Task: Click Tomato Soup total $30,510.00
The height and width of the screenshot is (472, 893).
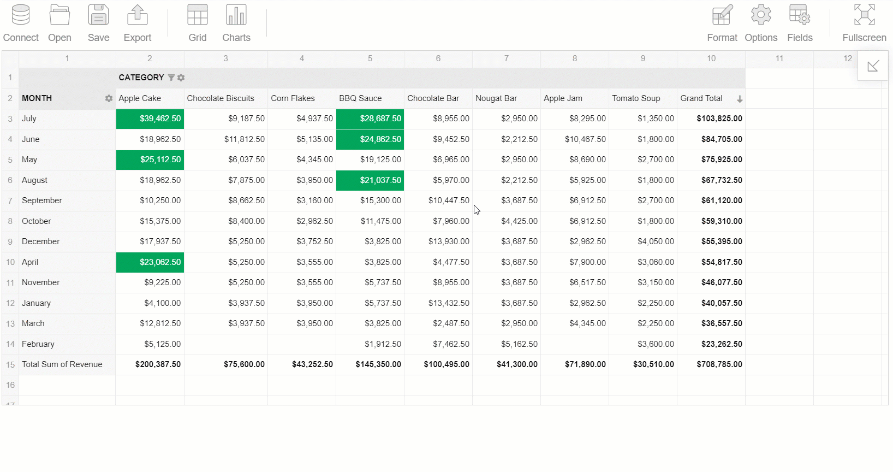Action: (x=643, y=364)
